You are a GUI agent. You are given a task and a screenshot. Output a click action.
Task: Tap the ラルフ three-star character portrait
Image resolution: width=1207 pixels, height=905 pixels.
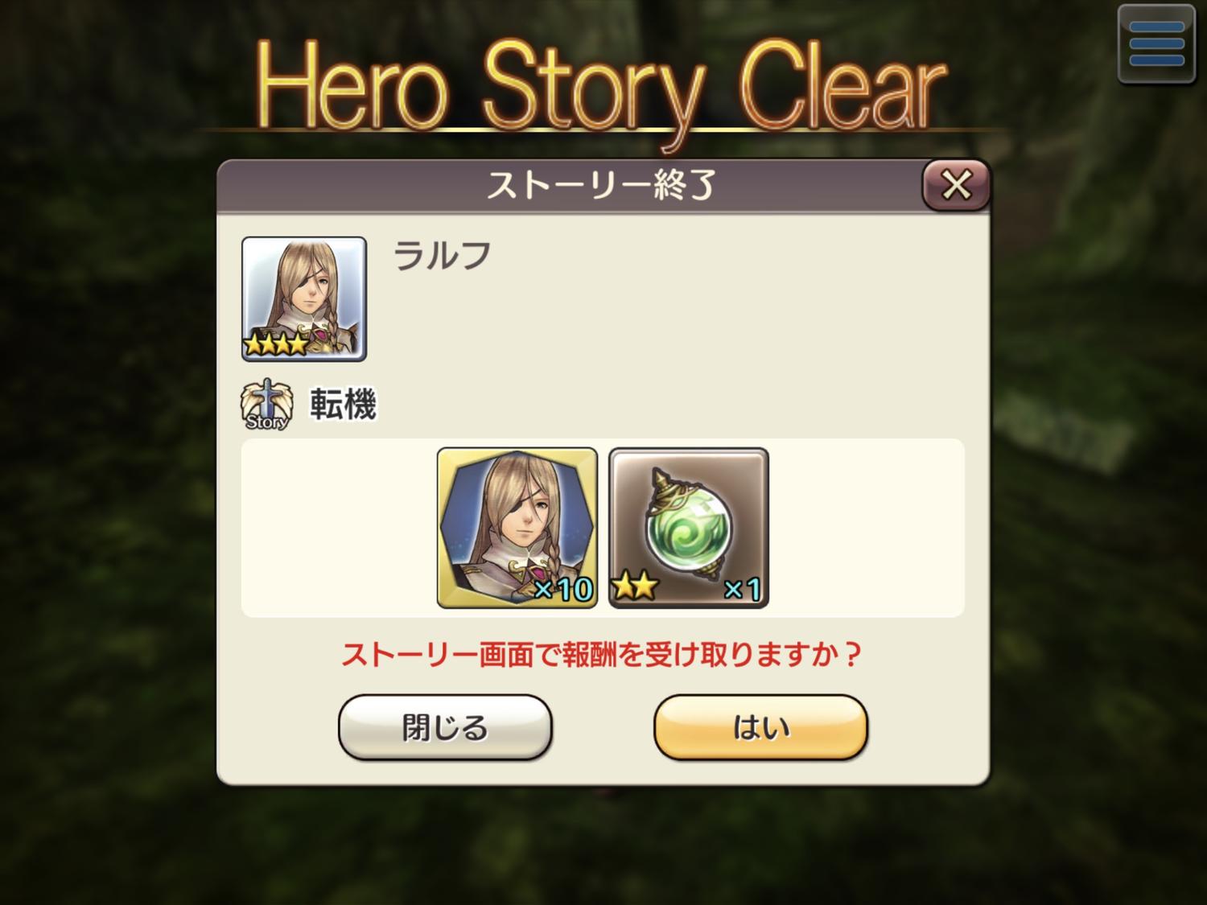[304, 298]
